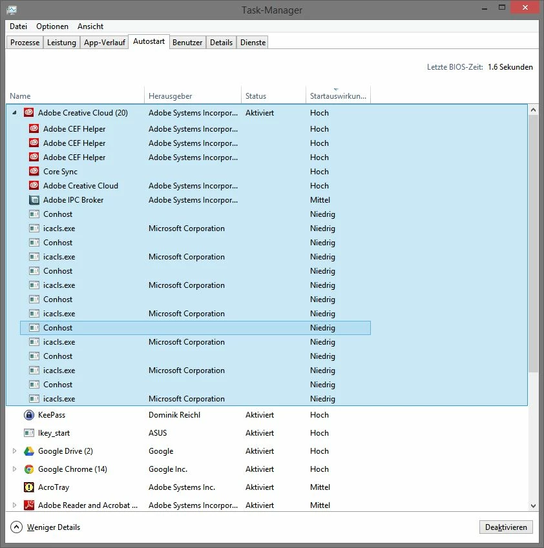The width and height of the screenshot is (544, 548).
Task: Click the Weniger Details link
Action: (54, 527)
